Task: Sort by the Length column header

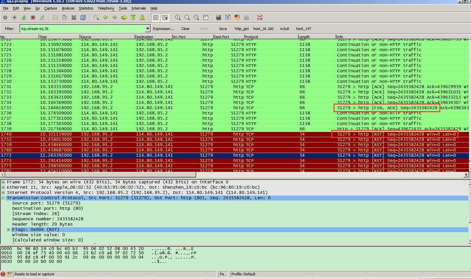Action: coord(317,37)
